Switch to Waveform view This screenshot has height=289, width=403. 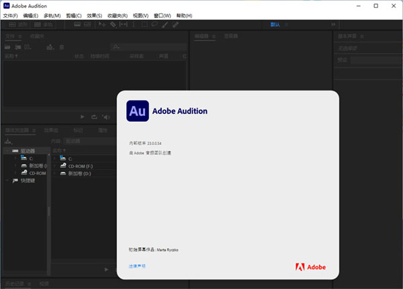click(18, 24)
